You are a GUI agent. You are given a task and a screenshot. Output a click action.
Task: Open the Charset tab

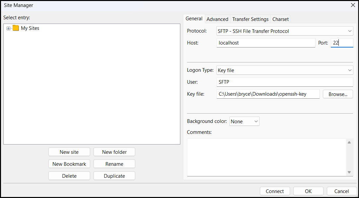pyautogui.click(x=280, y=19)
